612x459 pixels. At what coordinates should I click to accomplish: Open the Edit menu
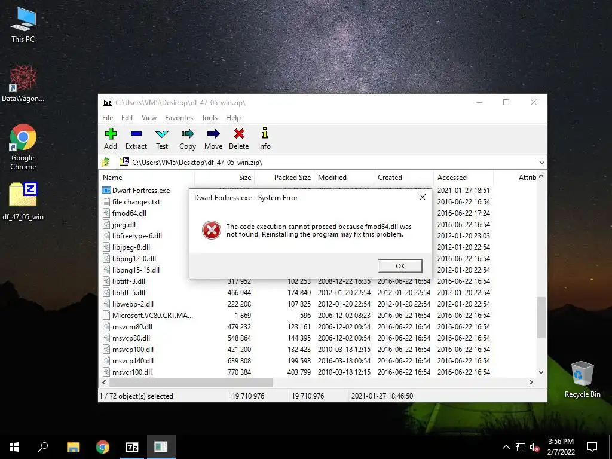coord(127,118)
